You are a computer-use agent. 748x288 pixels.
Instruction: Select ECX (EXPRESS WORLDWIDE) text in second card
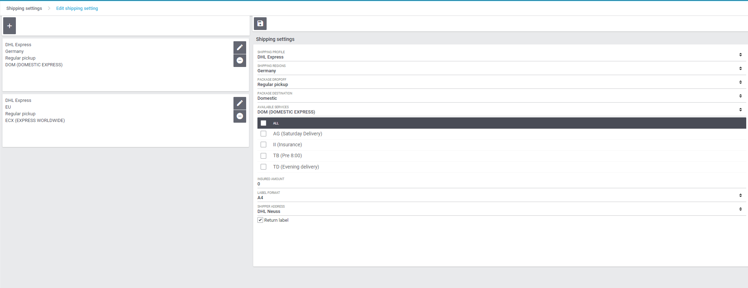point(35,121)
